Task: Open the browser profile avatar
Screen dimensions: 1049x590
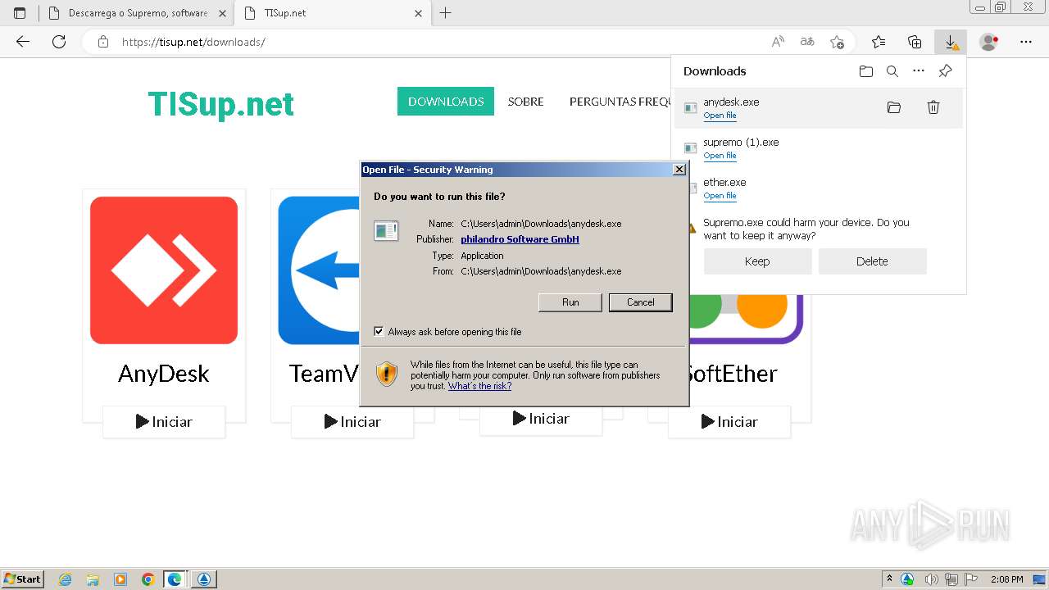Action: 989,42
